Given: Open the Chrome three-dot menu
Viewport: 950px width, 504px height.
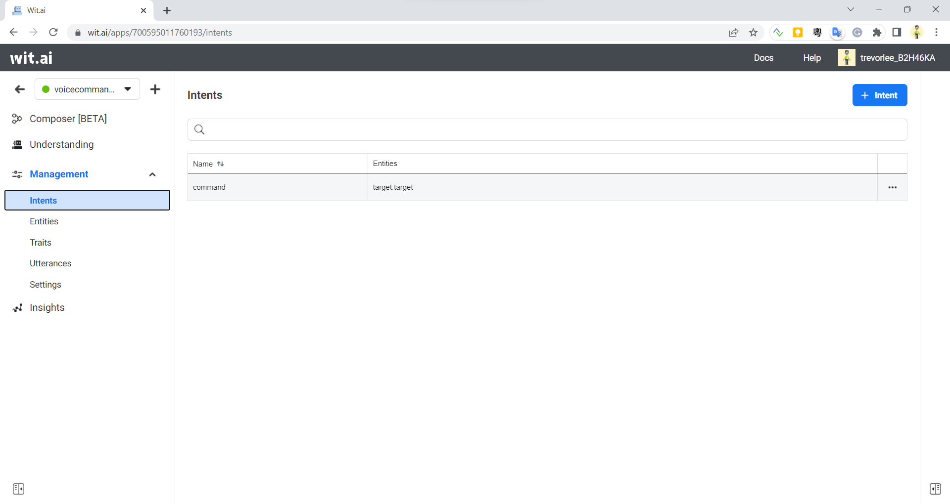Looking at the screenshot, I should (x=936, y=33).
